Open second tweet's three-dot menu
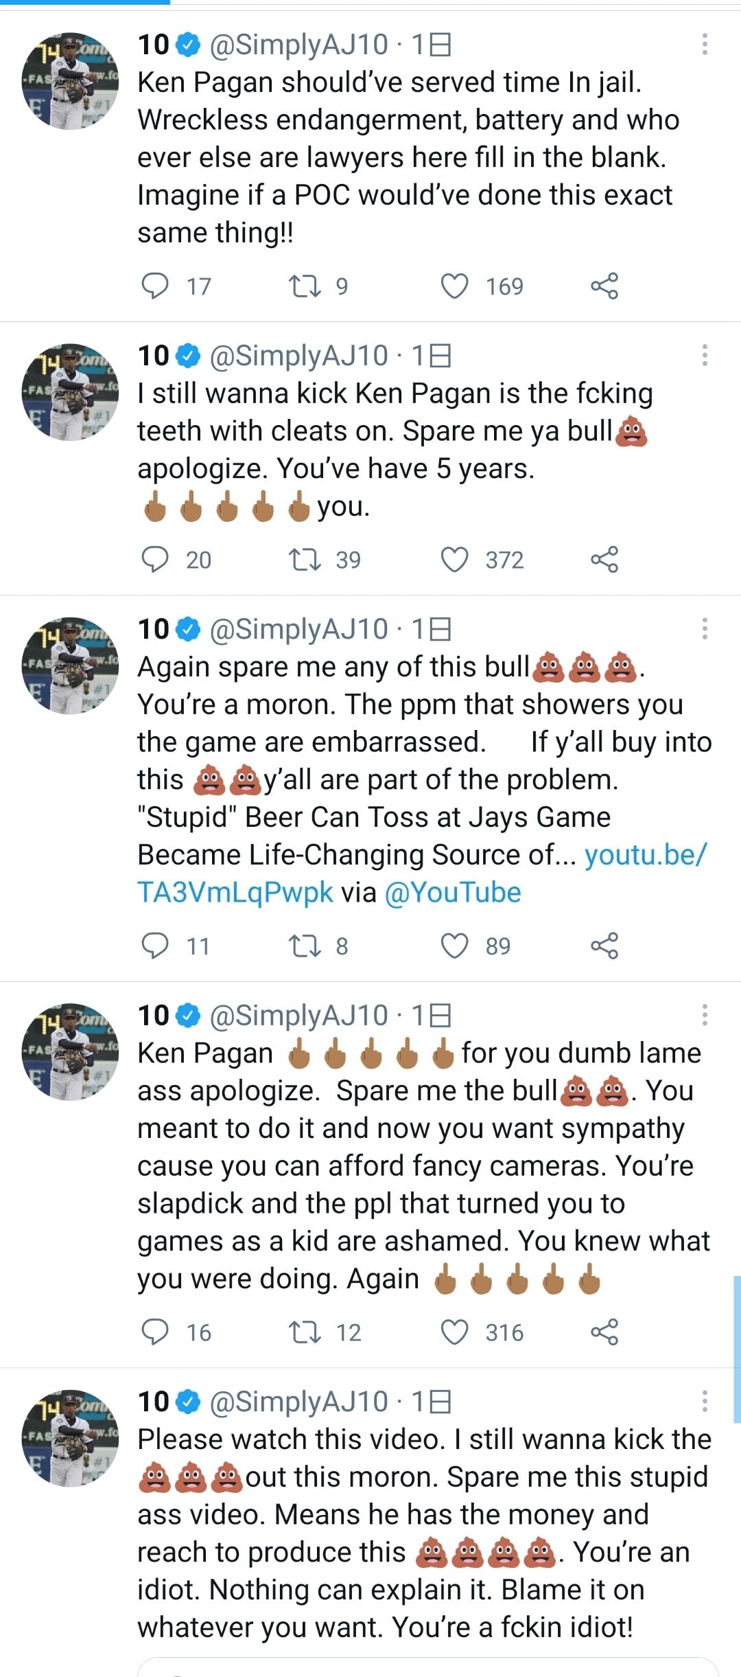The width and height of the screenshot is (741, 1677). [x=704, y=356]
